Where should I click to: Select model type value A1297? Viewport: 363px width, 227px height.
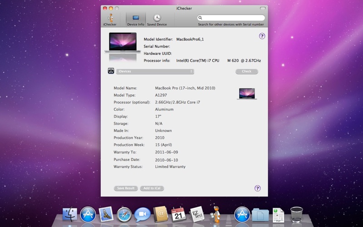pos(161,95)
